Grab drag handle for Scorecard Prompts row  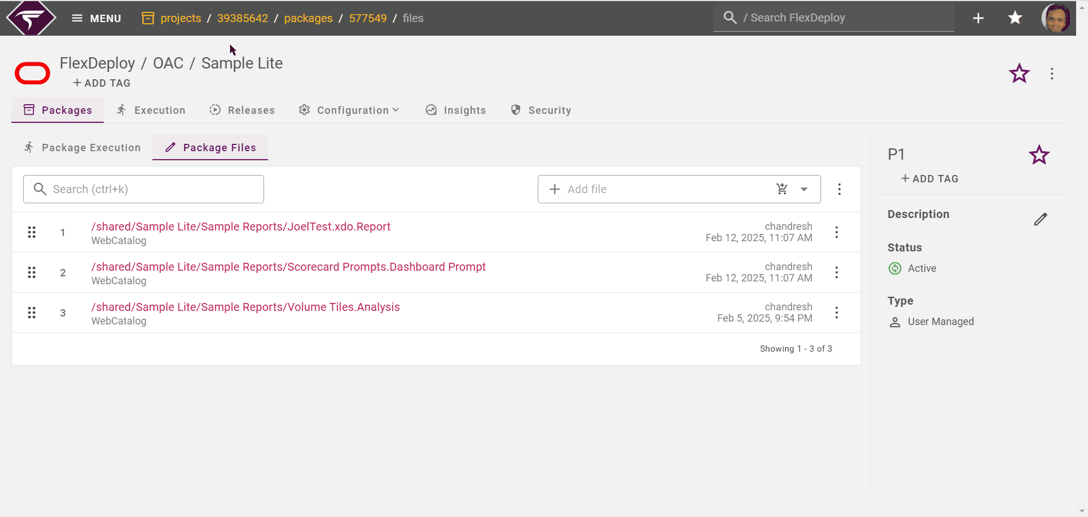tap(32, 272)
